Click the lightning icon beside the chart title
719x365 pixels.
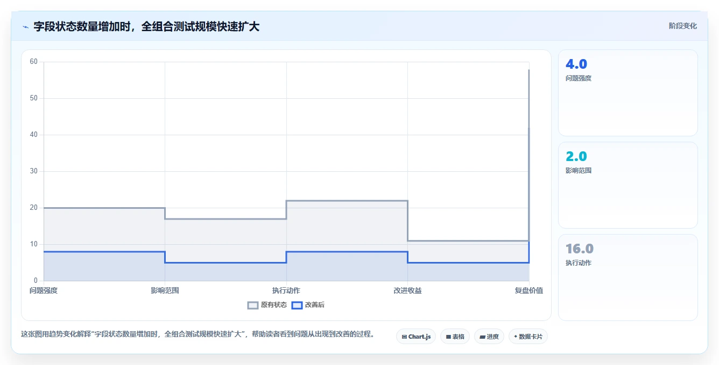25,27
